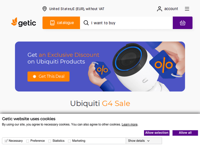This screenshot has height=150, width=200.
Task: Click the search magnifier icon
Action: [x=86, y=23]
